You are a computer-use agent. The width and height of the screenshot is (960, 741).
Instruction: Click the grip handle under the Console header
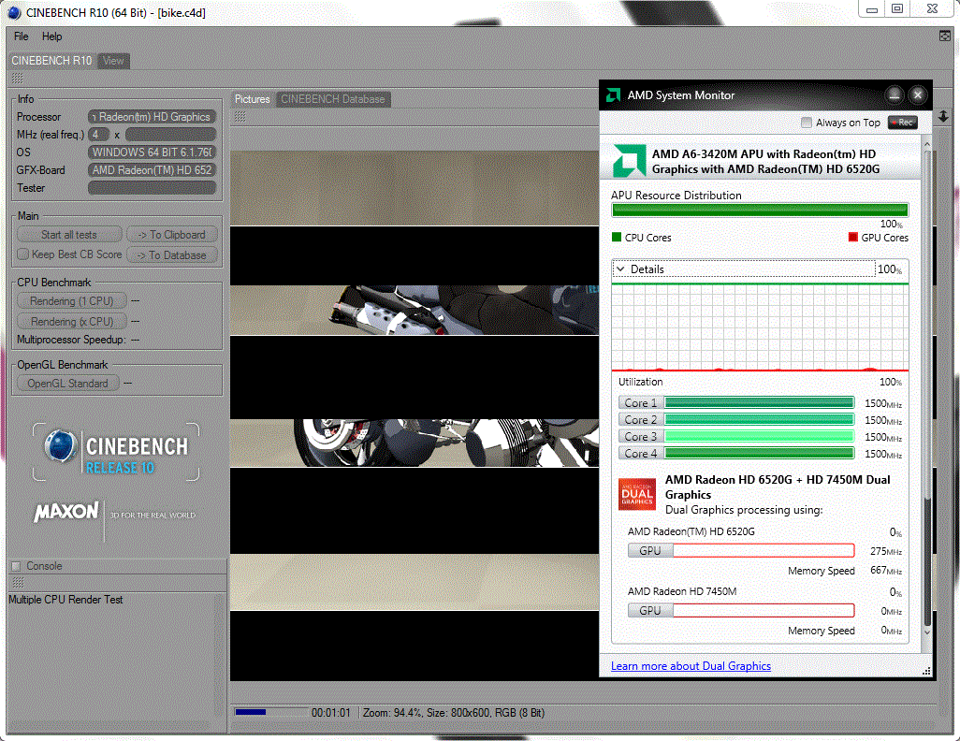click(x=19, y=582)
